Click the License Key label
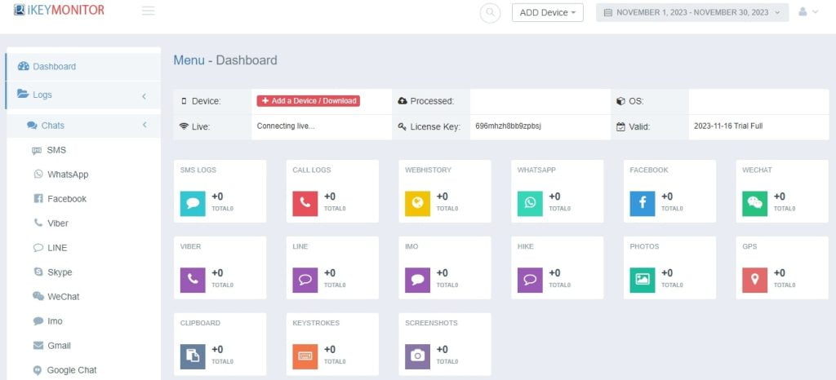The width and height of the screenshot is (836, 380). click(429, 126)
